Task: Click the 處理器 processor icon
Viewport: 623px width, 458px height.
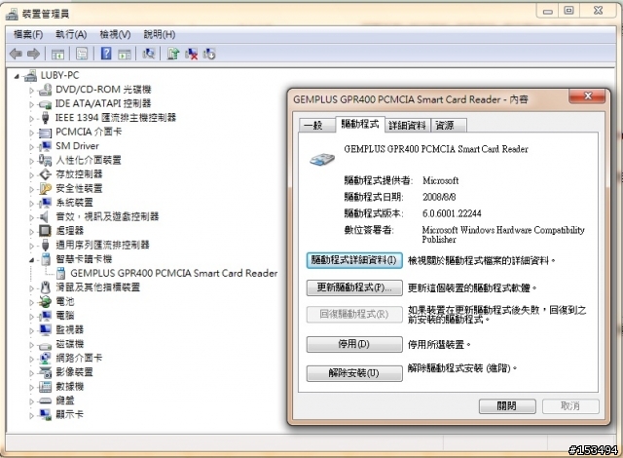Action: (45, 231)
